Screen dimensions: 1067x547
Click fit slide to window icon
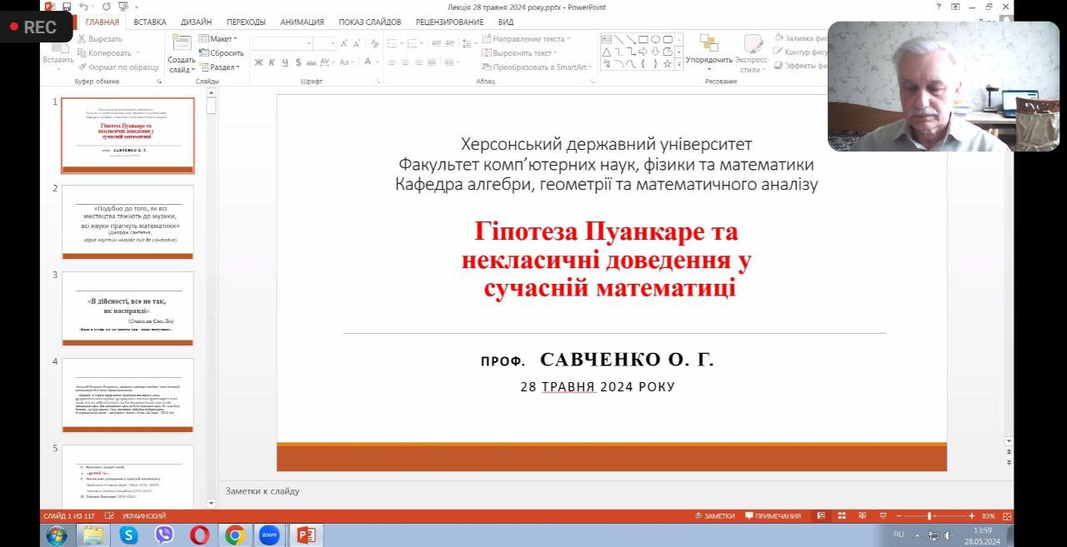pos(1006,516)
